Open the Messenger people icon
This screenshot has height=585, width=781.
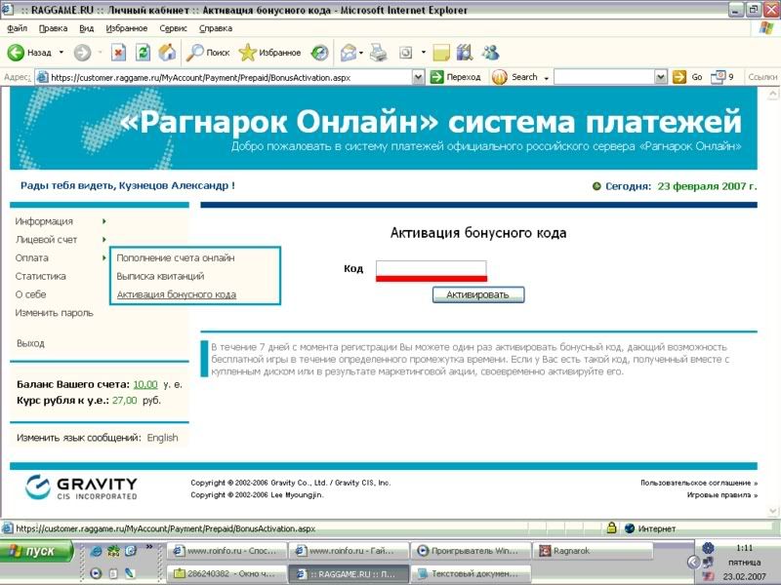491,53
